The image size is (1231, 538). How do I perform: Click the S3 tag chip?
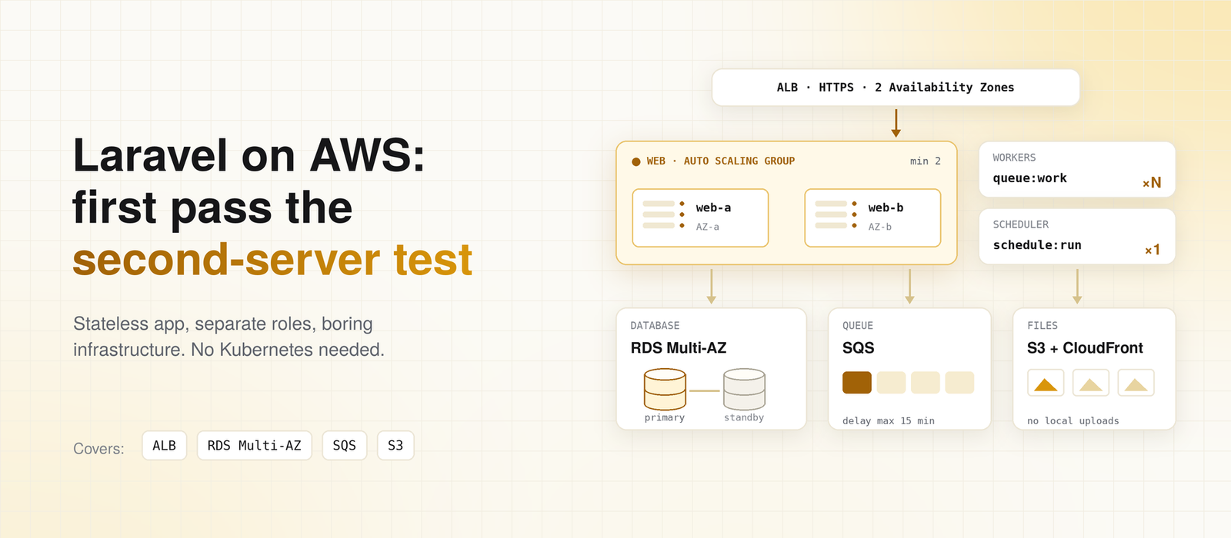point(395,446)
